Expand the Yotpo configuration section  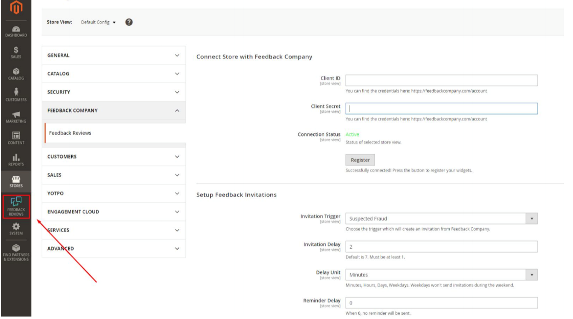pos(114,194)
